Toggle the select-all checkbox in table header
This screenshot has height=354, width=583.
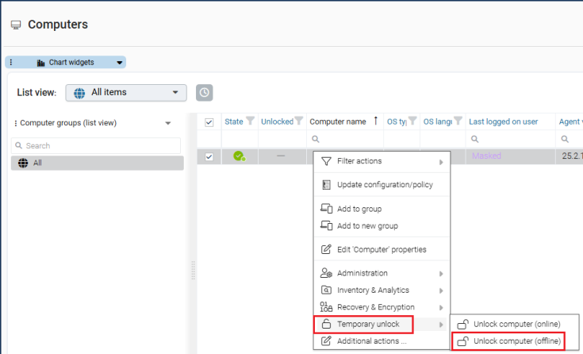pyautogui.click(x=209, y=122)
